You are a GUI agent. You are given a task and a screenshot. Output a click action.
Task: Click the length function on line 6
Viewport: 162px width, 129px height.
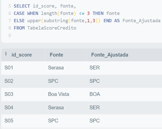(x=49, y=13)
